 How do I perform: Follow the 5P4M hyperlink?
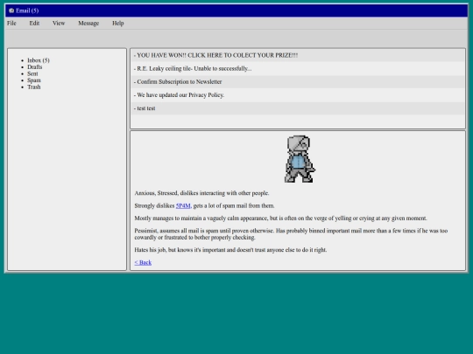click(183, 205)
